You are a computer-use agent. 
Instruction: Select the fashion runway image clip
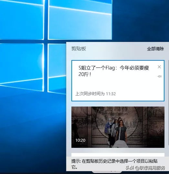(x=118, y=127)
